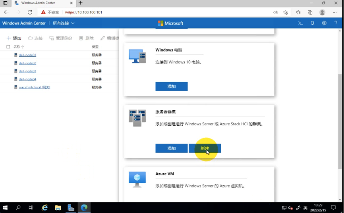Click 添加 under Windows 电脑
The width and height of the screenshot is (344, 213).
(x=172, y=86)
